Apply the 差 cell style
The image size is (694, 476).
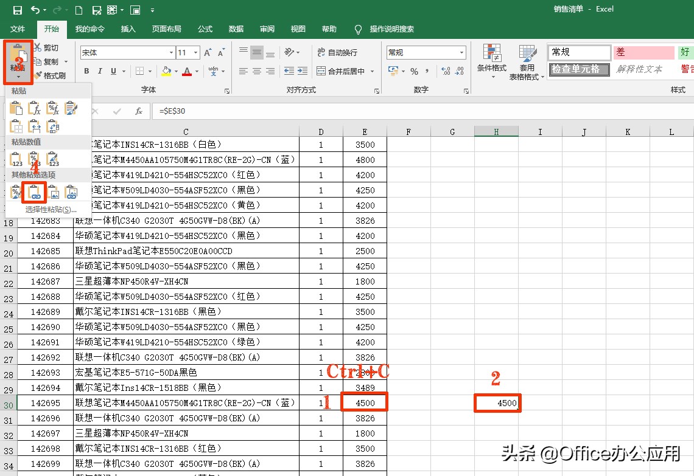[644, 52]
